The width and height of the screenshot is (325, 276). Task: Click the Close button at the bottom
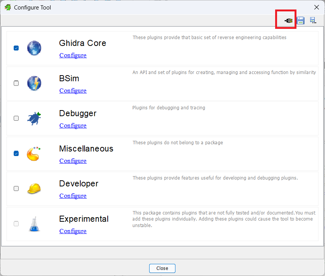coord(162,268)
